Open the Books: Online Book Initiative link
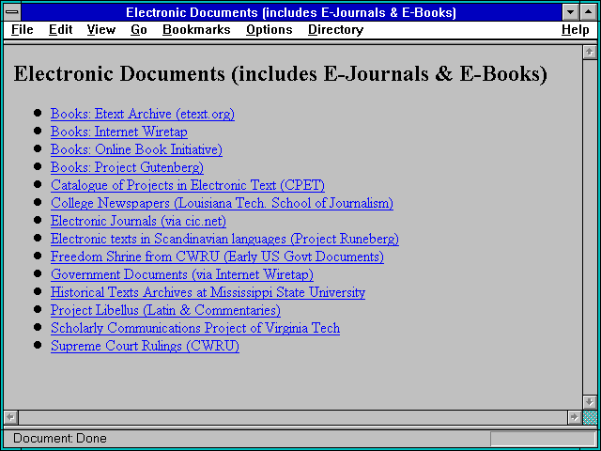This screenshot has width=601, height=451. coord(136,149)
